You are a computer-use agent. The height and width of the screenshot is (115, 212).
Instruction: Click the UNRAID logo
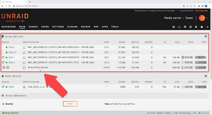pos(15,16)
